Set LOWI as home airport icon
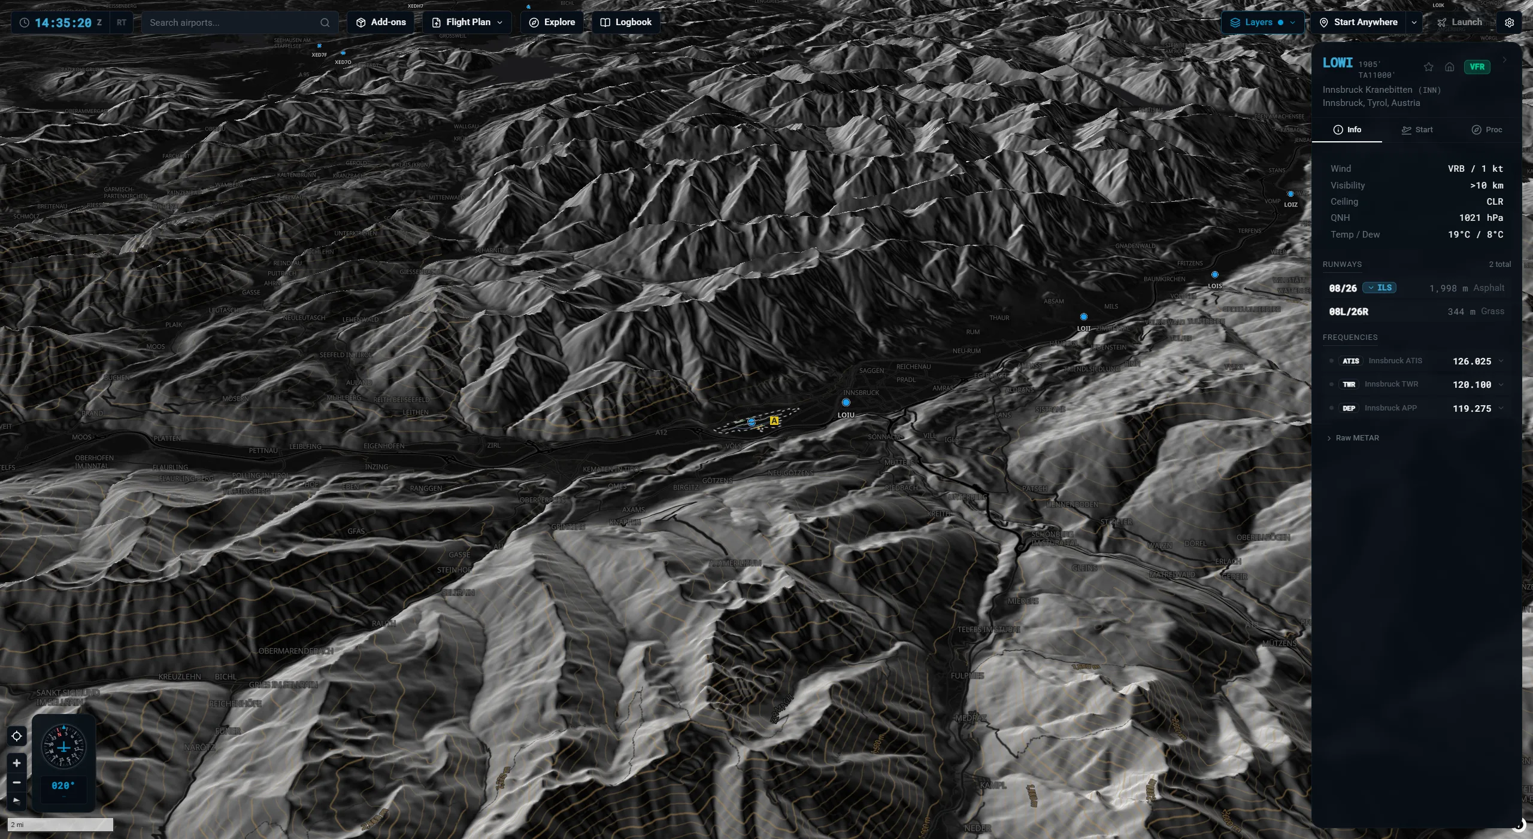This screenshot has width=1533, height=839. pyautogui.click(x=1449, y=67)
